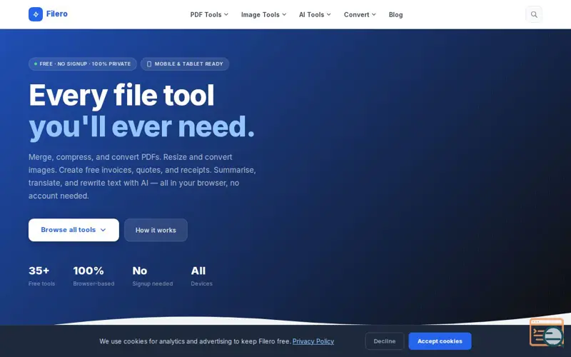
Task: Expand the Image Tools menu
Action: [263, 14]
